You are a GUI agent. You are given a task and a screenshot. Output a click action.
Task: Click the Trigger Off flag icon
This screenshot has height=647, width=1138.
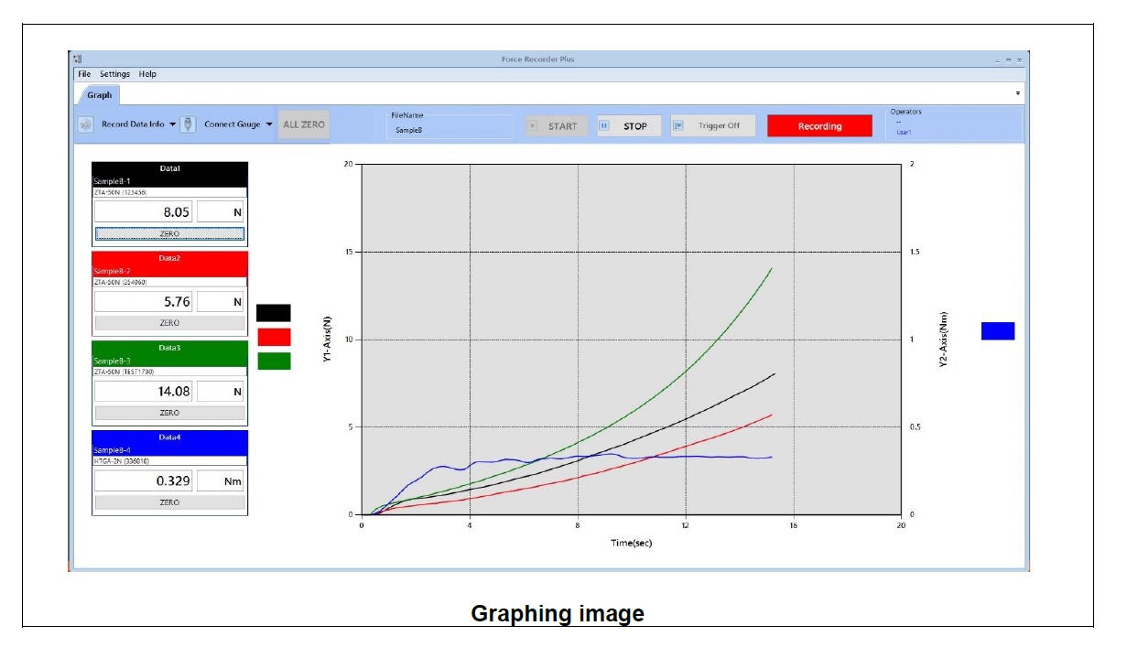[678, 126]
